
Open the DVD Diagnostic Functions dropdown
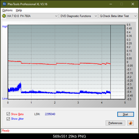point(78,16)
